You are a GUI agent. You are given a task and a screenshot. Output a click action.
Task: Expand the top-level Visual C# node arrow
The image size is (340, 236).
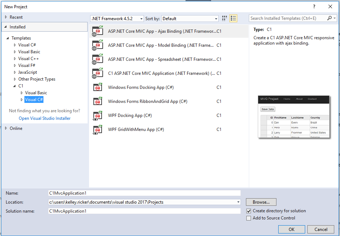click(x=15, y=45)
